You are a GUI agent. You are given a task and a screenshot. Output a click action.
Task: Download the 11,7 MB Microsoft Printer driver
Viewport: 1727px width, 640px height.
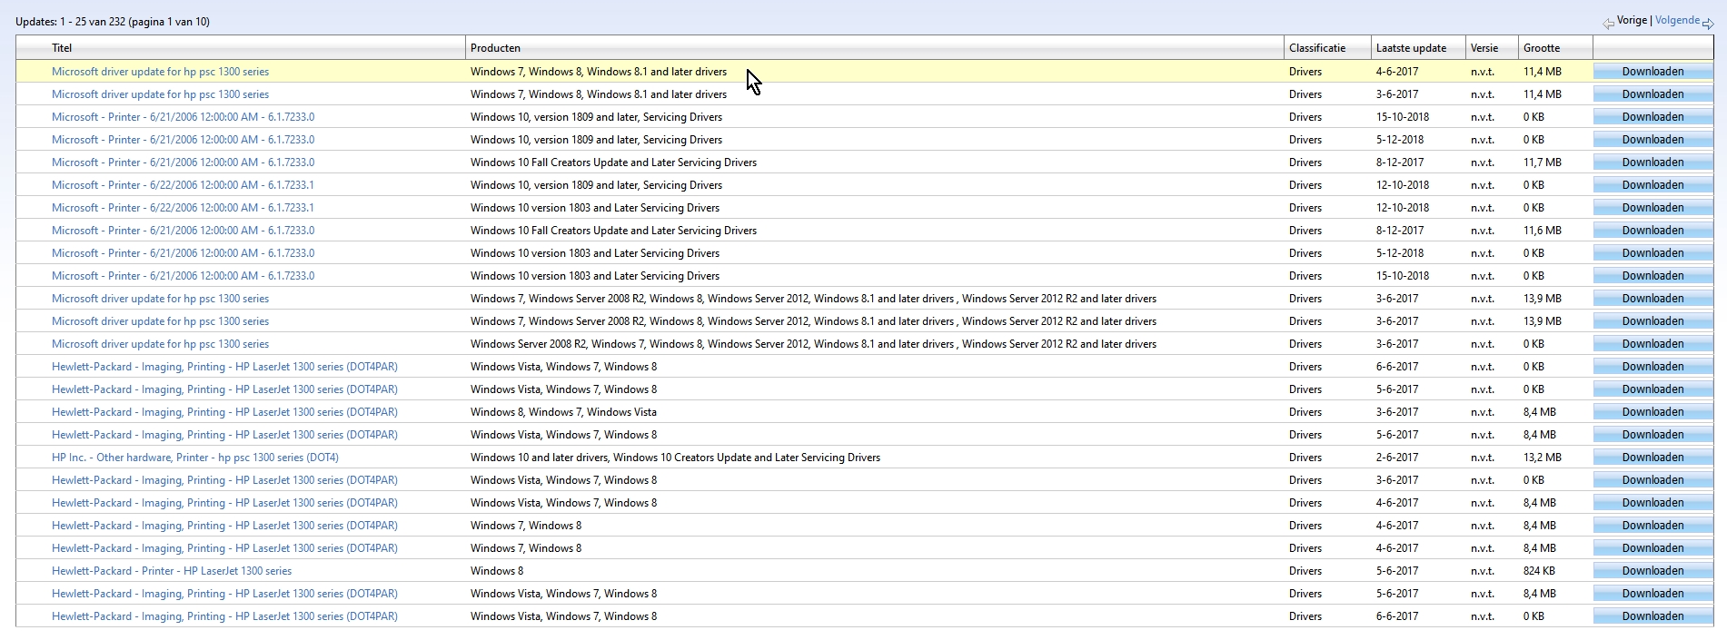point(1653,162)
